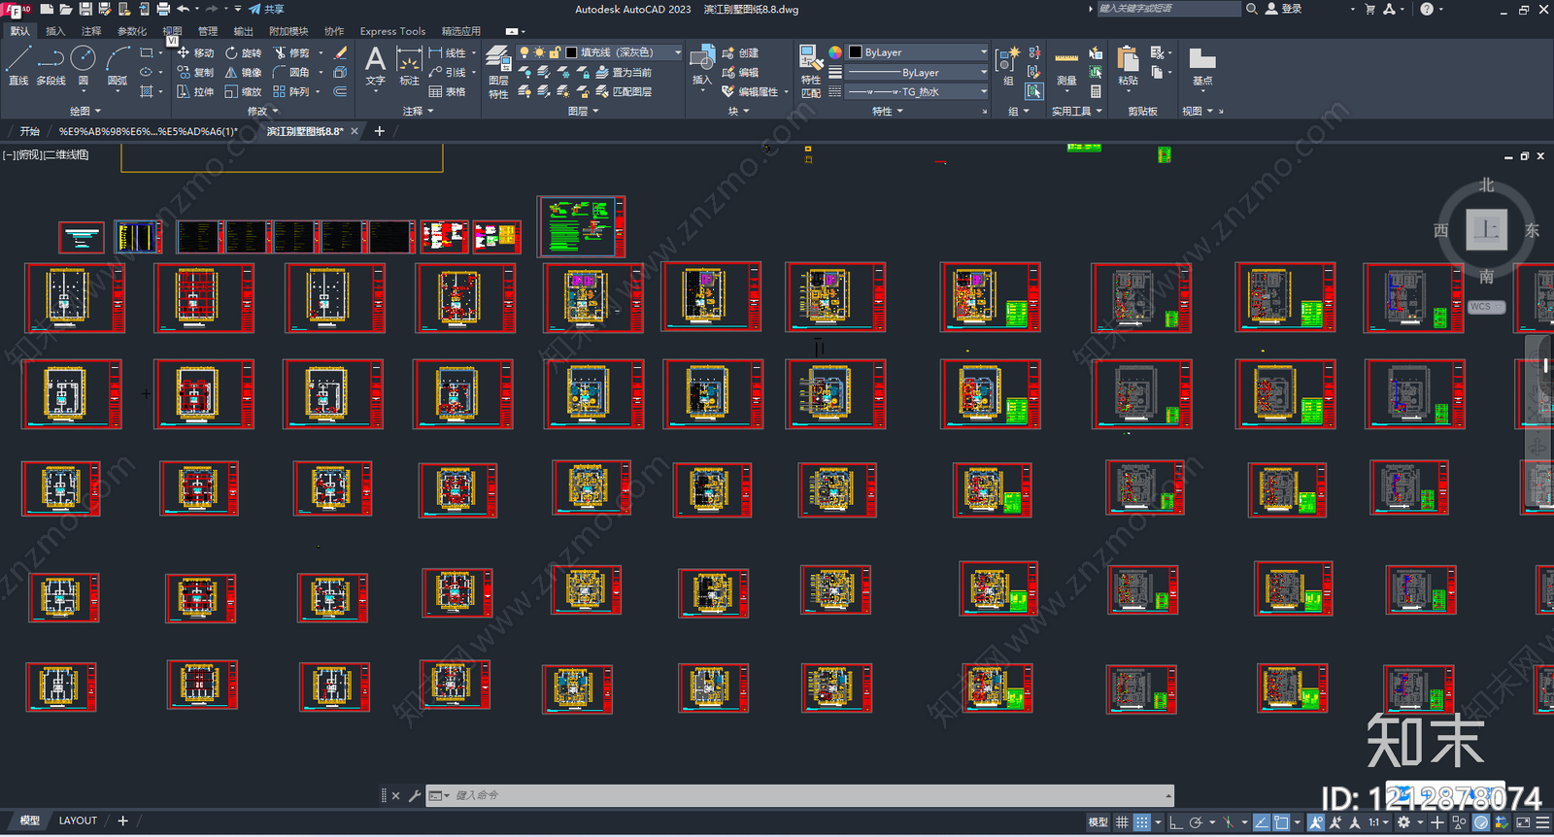Screen dimensions: 1554x837
Task: Open the ByLayer color dropdown
Action: pyautogui.click(x=918, y=52)
